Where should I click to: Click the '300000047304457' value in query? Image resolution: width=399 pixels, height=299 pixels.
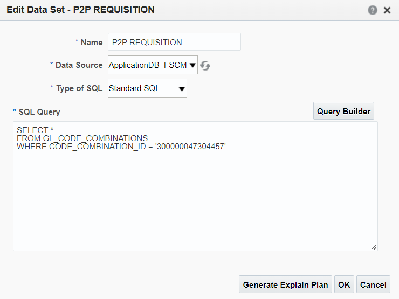(x=190, y=147)
